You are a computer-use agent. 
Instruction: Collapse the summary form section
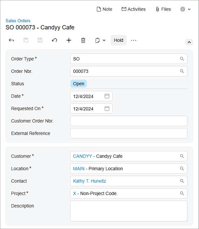point(189,42)
